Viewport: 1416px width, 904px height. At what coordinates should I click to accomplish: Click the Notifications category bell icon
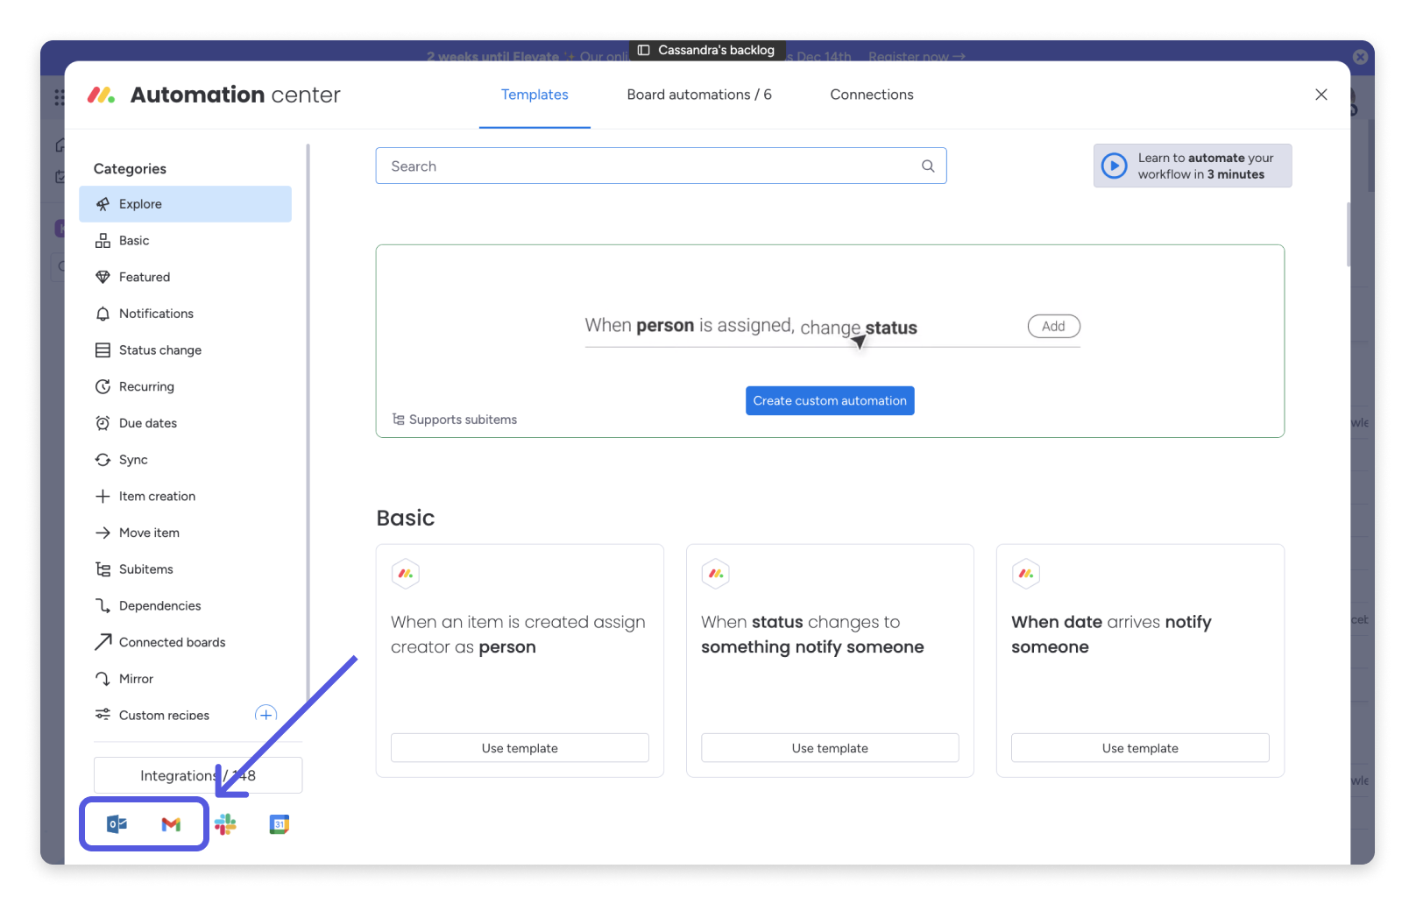(103, 313)
